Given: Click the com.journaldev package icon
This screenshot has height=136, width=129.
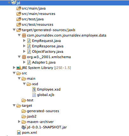Looking at the screenshot, I should coord(24,35).
